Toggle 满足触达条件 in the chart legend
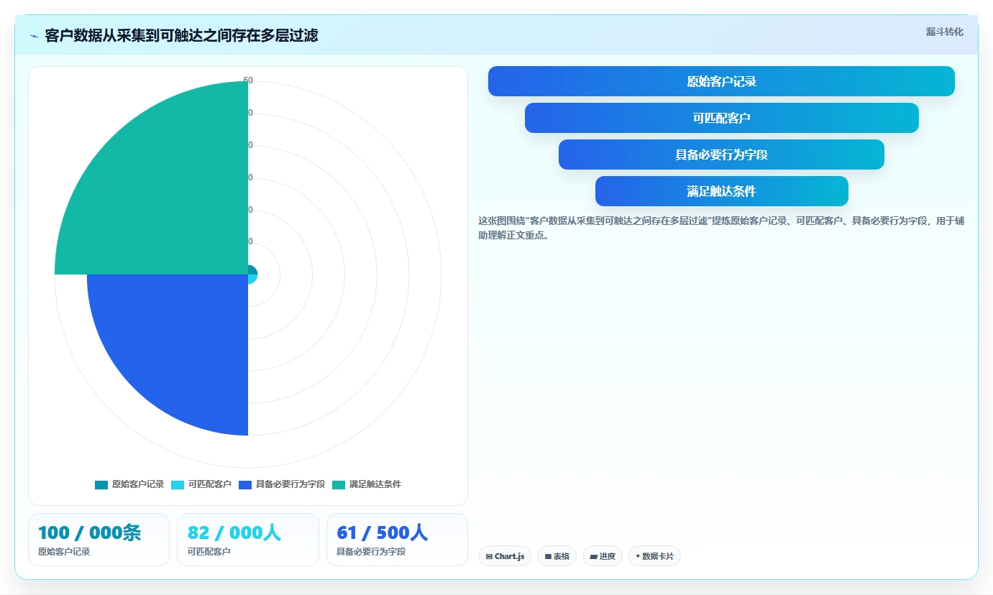 tap(367, 484)
